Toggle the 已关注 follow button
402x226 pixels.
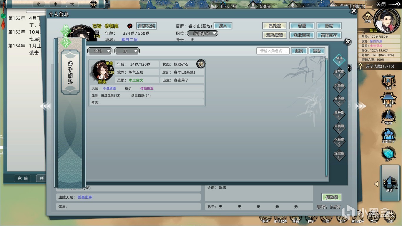(x=274, y=26)
